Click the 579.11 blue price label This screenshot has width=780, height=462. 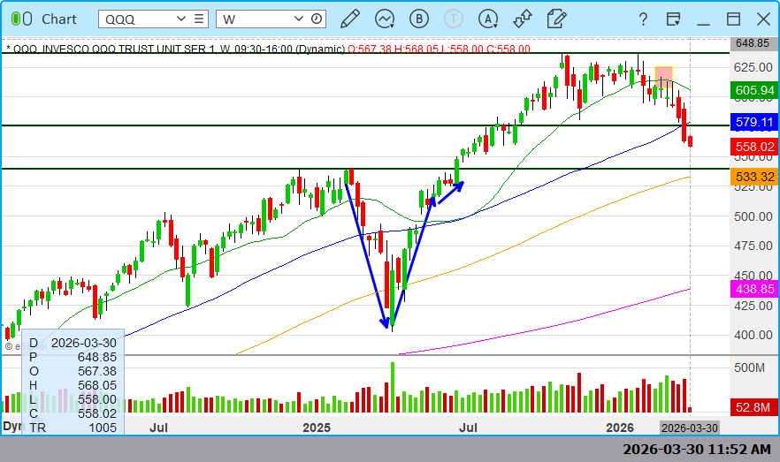[754, 122]
